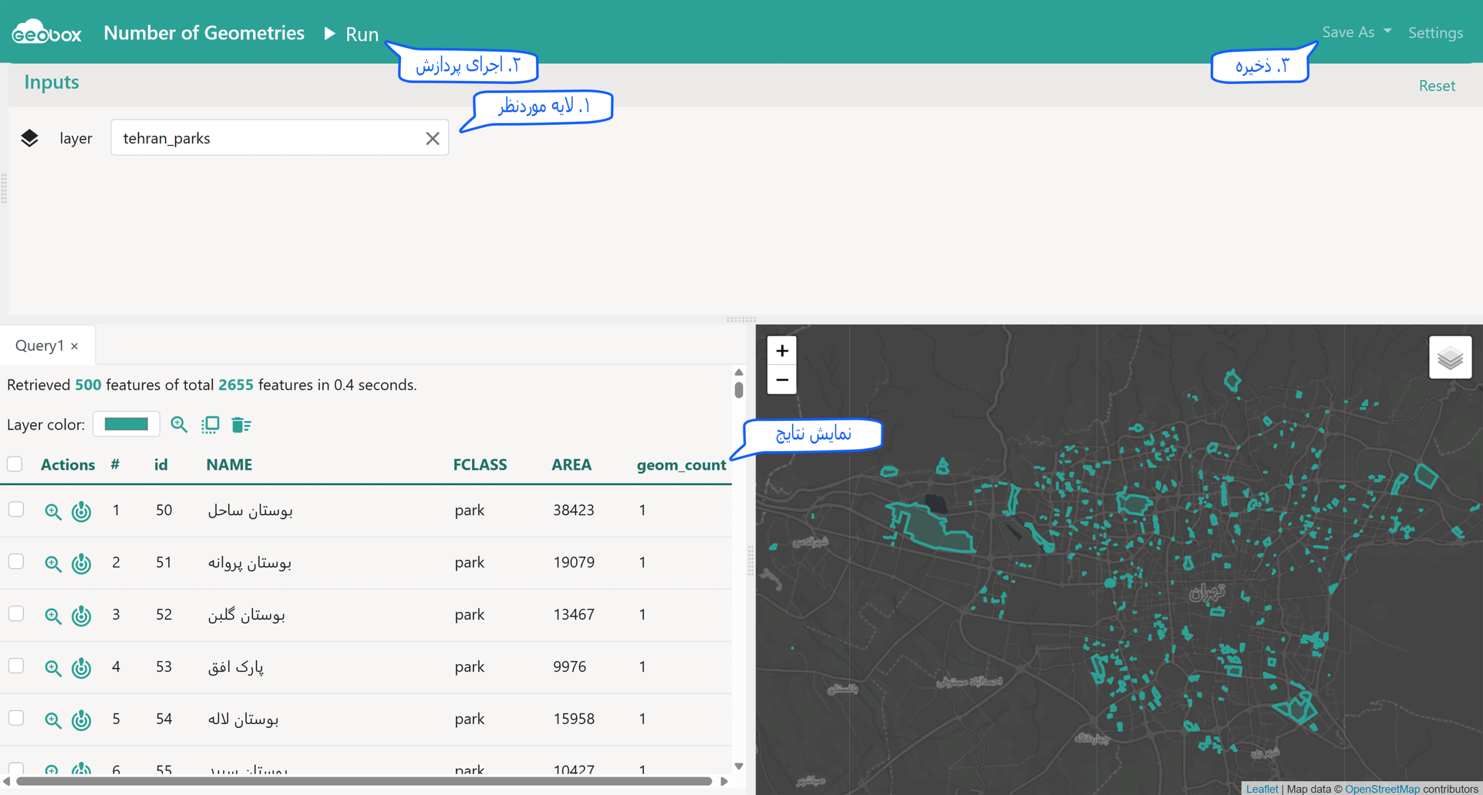Check the row for بوستان پروانه
This screenshot has width=1483, height=795.
point(16,562)
